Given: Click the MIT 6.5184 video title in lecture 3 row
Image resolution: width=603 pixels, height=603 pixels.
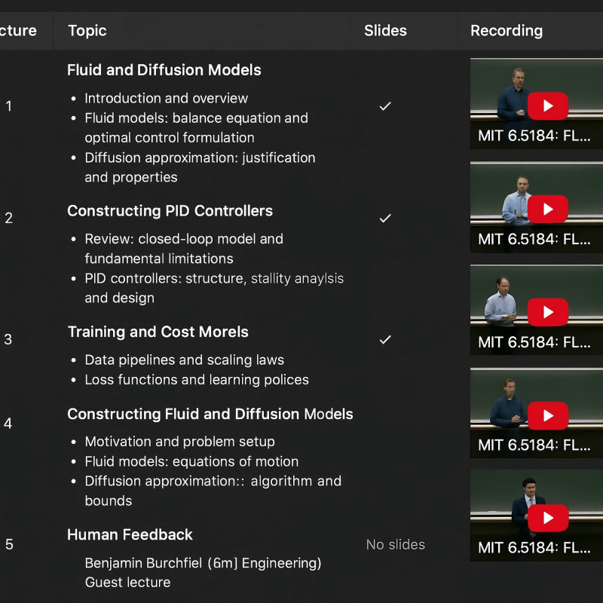Looking at the screenshot, I should 534,342.
